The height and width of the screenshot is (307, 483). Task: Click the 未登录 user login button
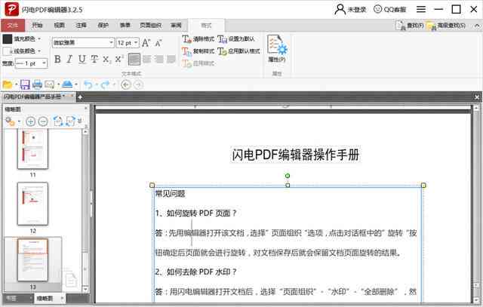tap(350, 9)
